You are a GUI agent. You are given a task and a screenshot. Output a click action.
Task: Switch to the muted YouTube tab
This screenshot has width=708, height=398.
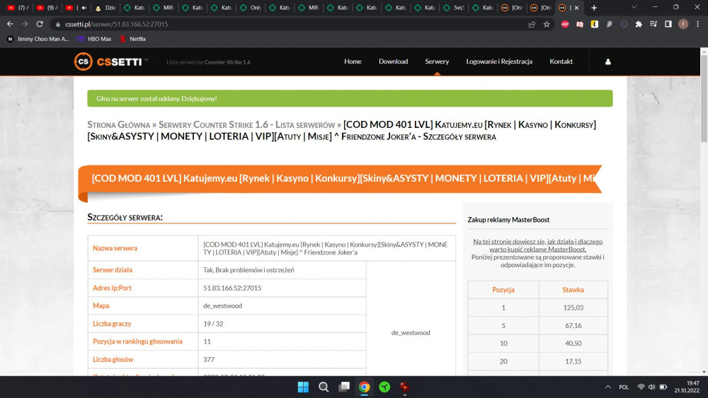click(76, 8)
